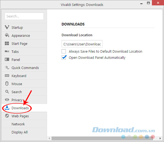Choose Display All settings
The width and height of the screenshot is (164, 142).
tap(24, 132)
